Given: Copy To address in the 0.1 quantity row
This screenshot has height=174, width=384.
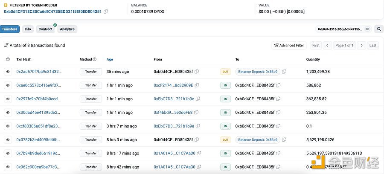Looking at the screenshot, I should [278, 126].
